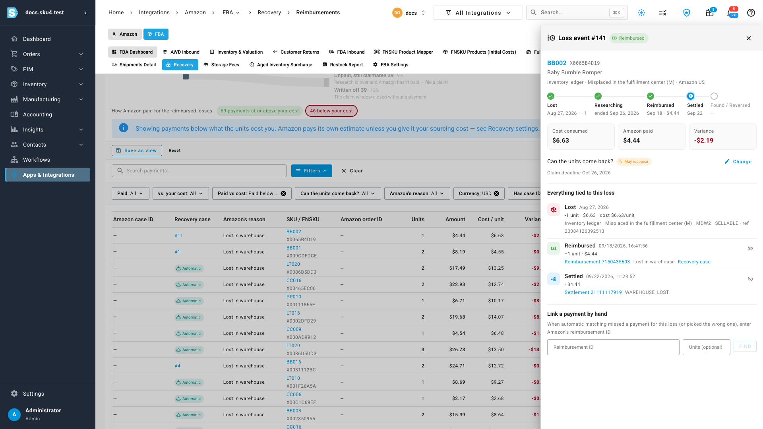Open Workflows in the sidebar

(48, 160)
